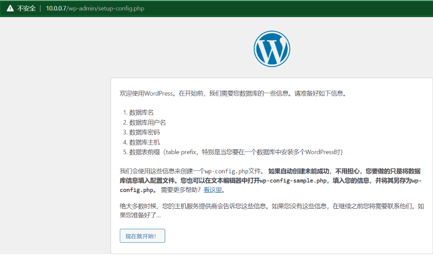Click the address bar URL 10.0.0.7/wp-admin/setup-config.php
Screen dimensions: 433x255
pos(95,8)
